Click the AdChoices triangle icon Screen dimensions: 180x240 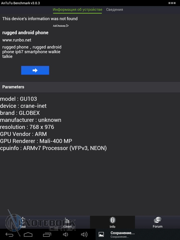point(67,26)
